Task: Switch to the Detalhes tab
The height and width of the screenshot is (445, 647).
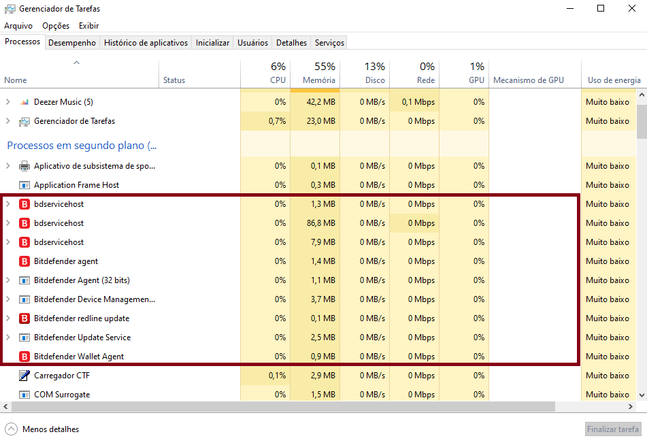Action: click(291, 43)
